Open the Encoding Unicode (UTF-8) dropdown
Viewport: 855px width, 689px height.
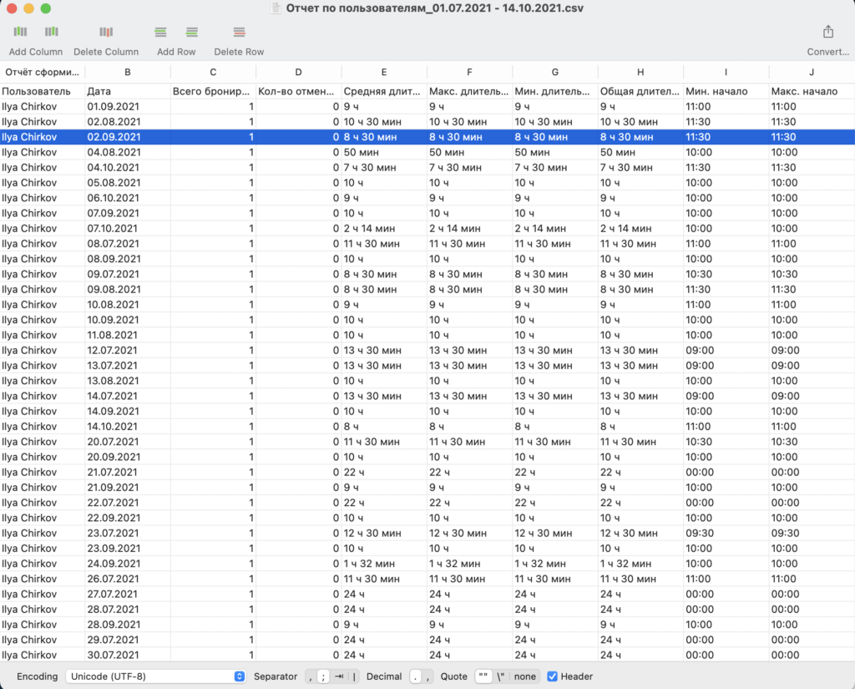155,676
